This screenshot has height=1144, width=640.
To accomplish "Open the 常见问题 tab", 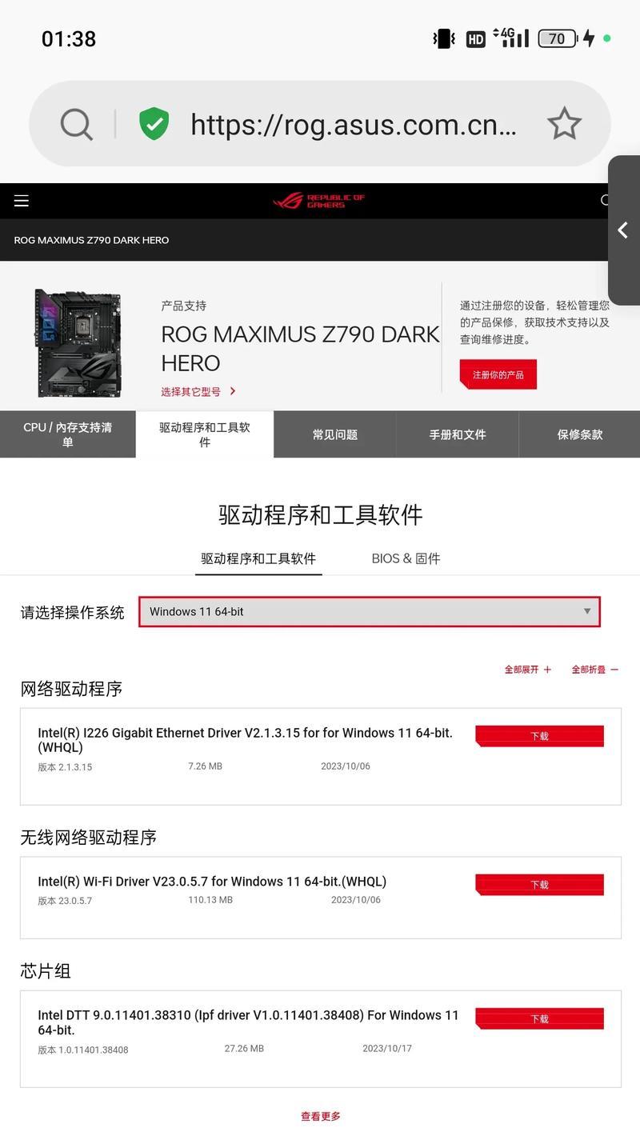I will coord(335,434).
